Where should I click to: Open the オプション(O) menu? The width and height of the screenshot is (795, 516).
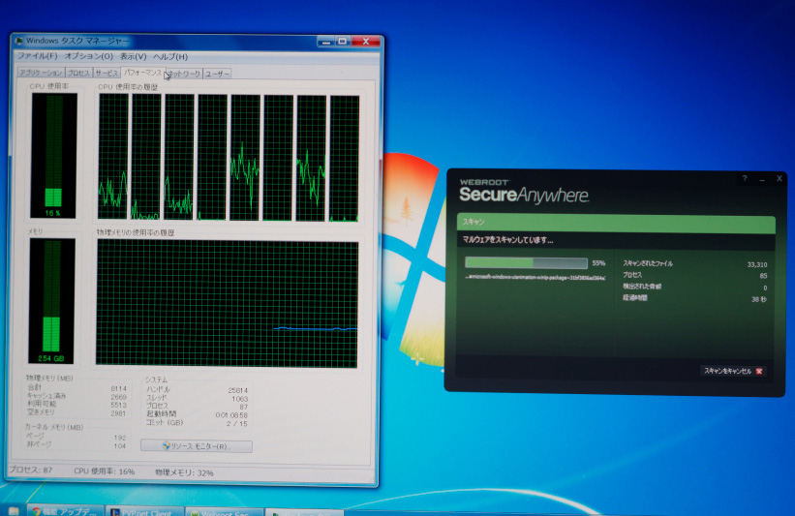[88, 56]
